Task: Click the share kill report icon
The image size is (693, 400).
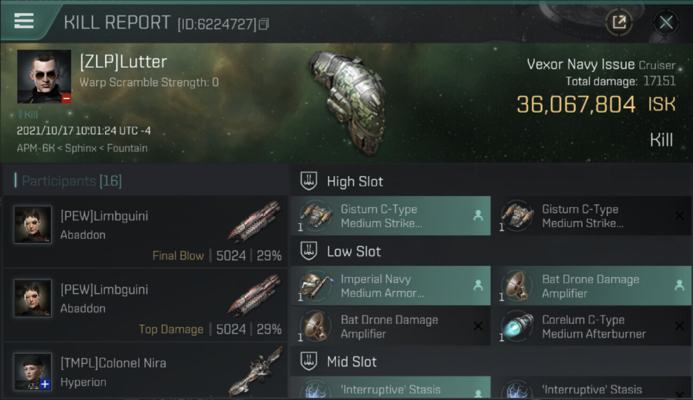Action: (619, 22)
